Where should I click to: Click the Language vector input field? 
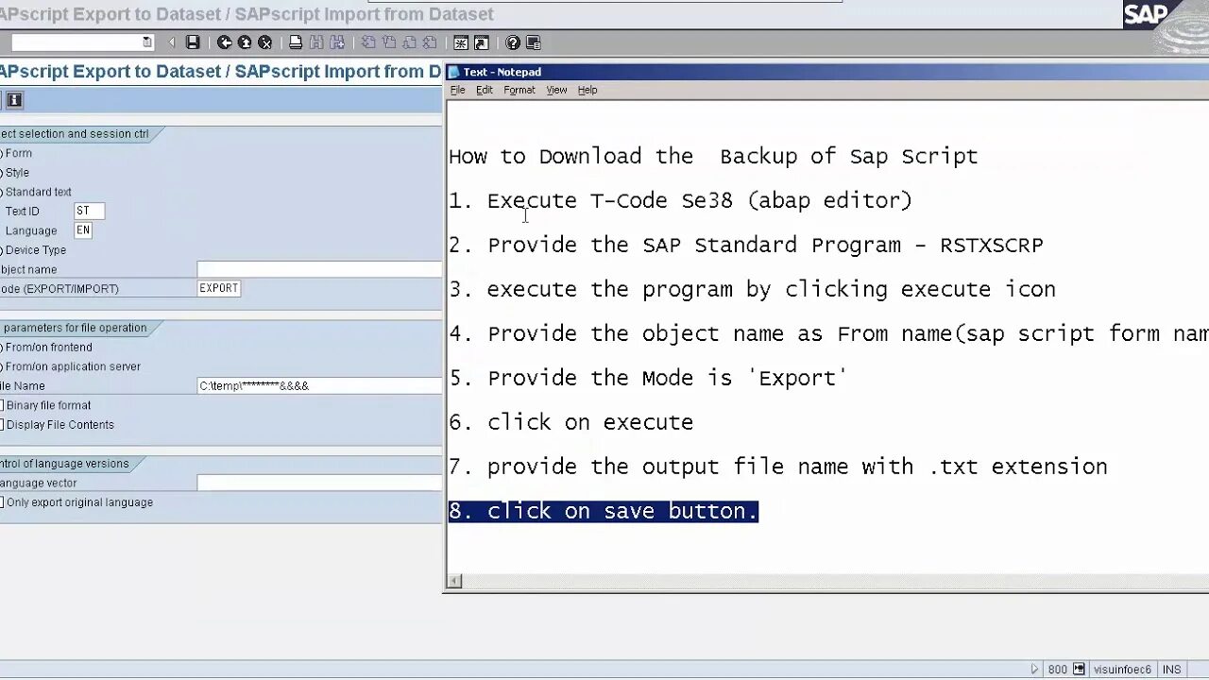click(319, 483)
